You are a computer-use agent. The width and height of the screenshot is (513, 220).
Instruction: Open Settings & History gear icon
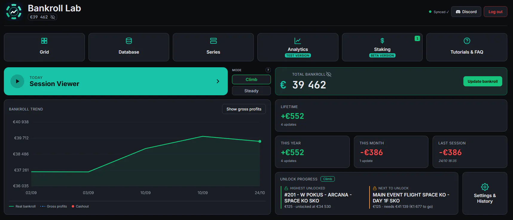click(x=485, y=187)
